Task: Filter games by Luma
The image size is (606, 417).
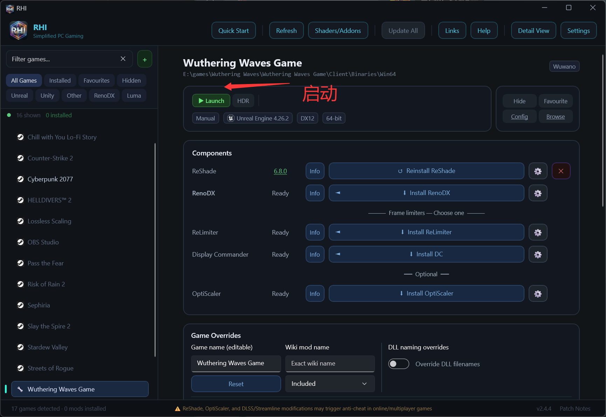Action: 134,96
